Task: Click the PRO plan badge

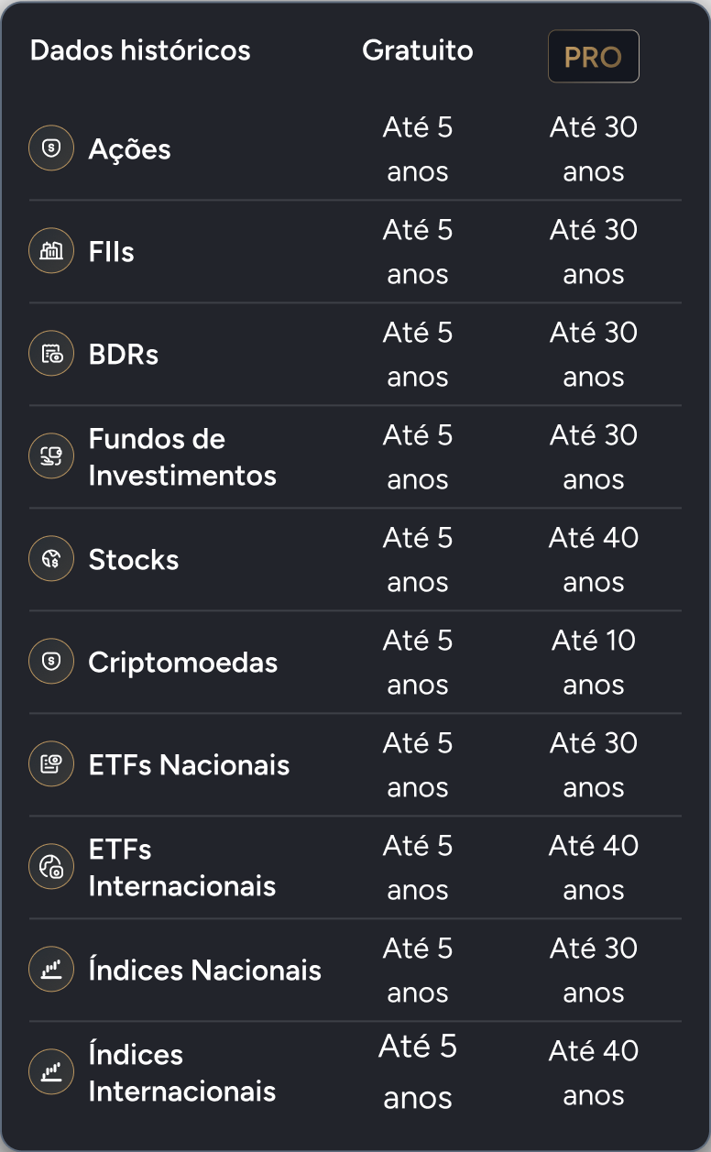Action: [593, 57]
